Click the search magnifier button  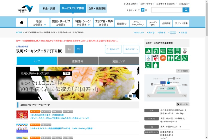(x=186, y=10)
